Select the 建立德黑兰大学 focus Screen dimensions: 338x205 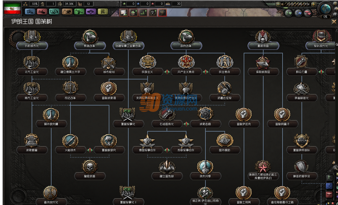tap(70, 66)
